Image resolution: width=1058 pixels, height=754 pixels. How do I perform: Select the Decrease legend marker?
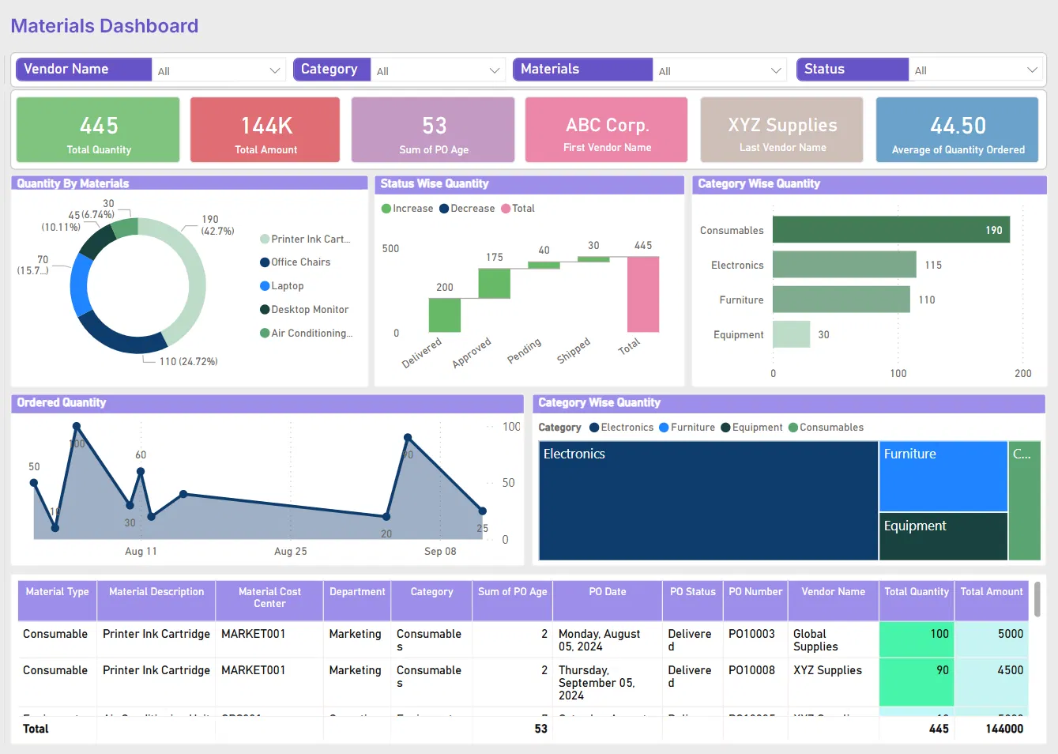click(x=444, y=209)
